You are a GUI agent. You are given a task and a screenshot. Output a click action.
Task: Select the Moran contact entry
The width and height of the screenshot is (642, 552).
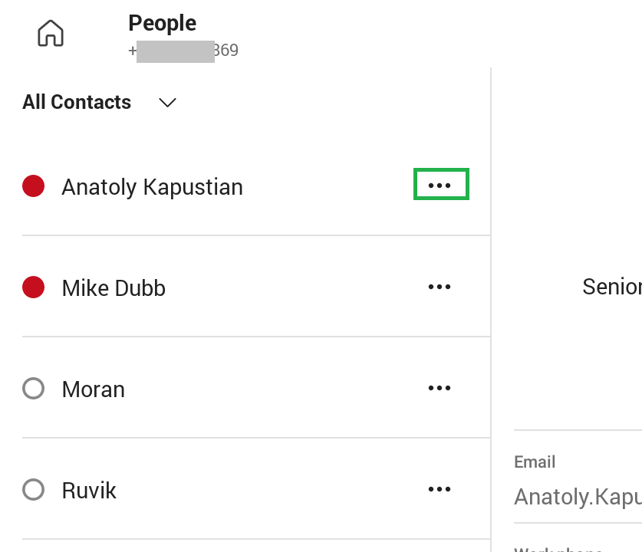click(94, 389)
